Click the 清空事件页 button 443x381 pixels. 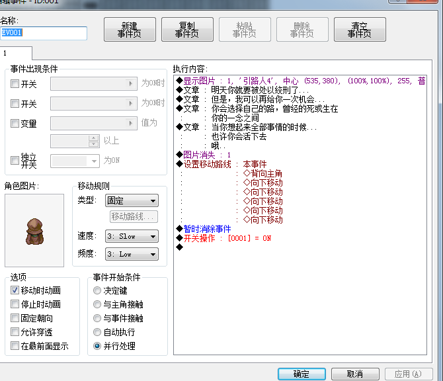360,30
